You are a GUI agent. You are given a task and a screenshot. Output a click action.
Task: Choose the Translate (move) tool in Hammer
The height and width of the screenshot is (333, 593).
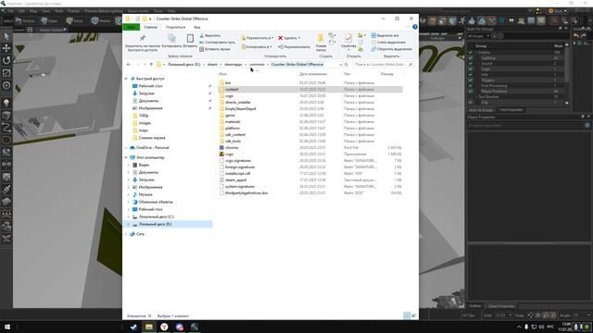6,48
